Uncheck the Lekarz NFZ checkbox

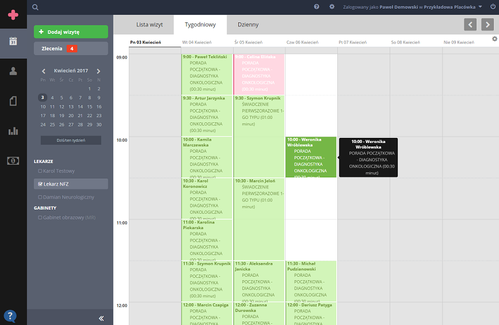point(40,184)
